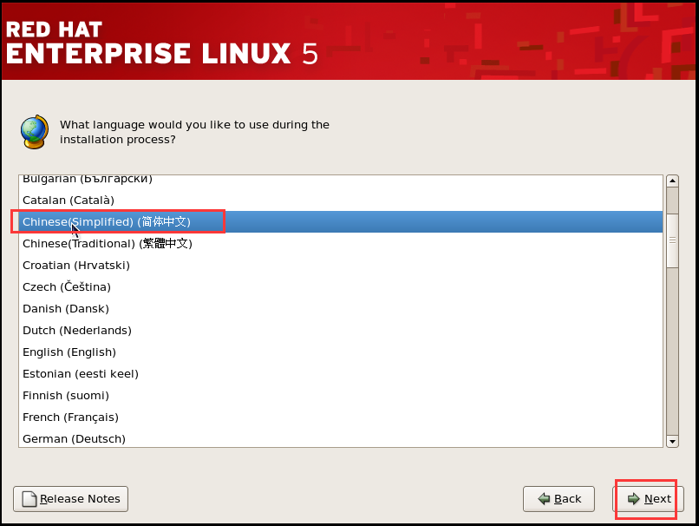Click the language list scrollbar thumb
Screen dimensions: 699x526
pyautogui.click(x=672, y=240)
